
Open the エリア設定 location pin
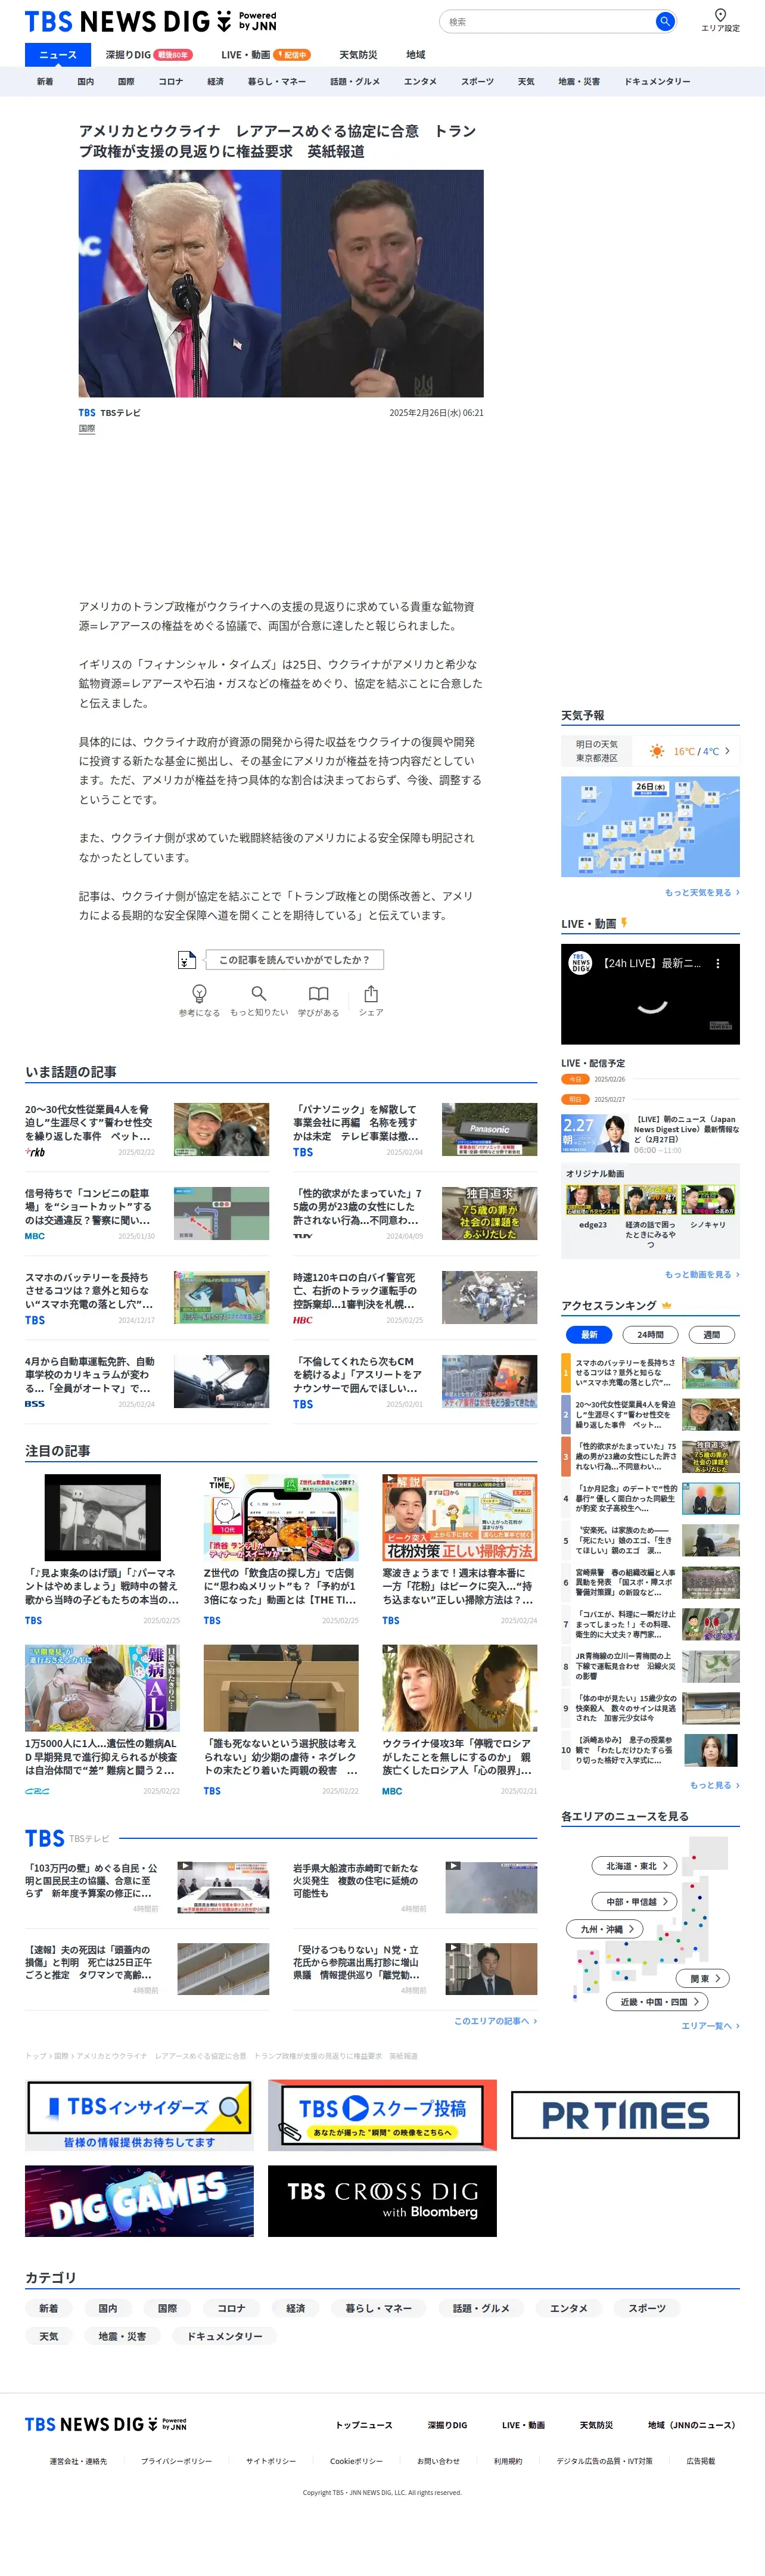click(720, 19)
